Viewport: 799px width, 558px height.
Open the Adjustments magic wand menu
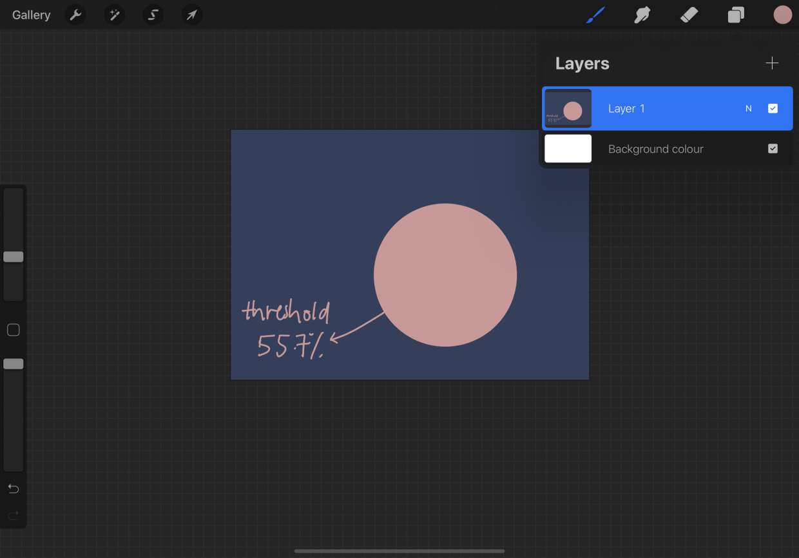point(115,15)
